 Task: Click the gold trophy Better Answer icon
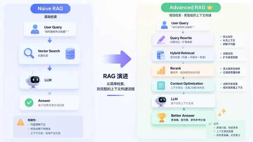pos(161,117)
